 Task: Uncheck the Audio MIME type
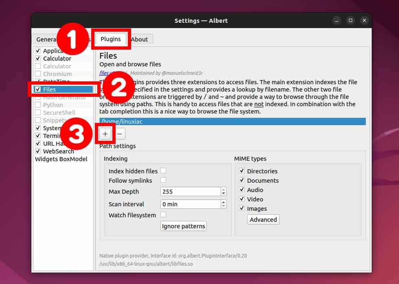(242, 190)
